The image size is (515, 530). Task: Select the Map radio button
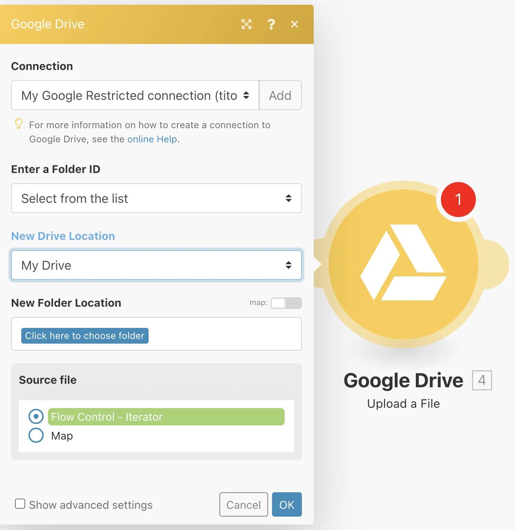[x=36, y=435]
